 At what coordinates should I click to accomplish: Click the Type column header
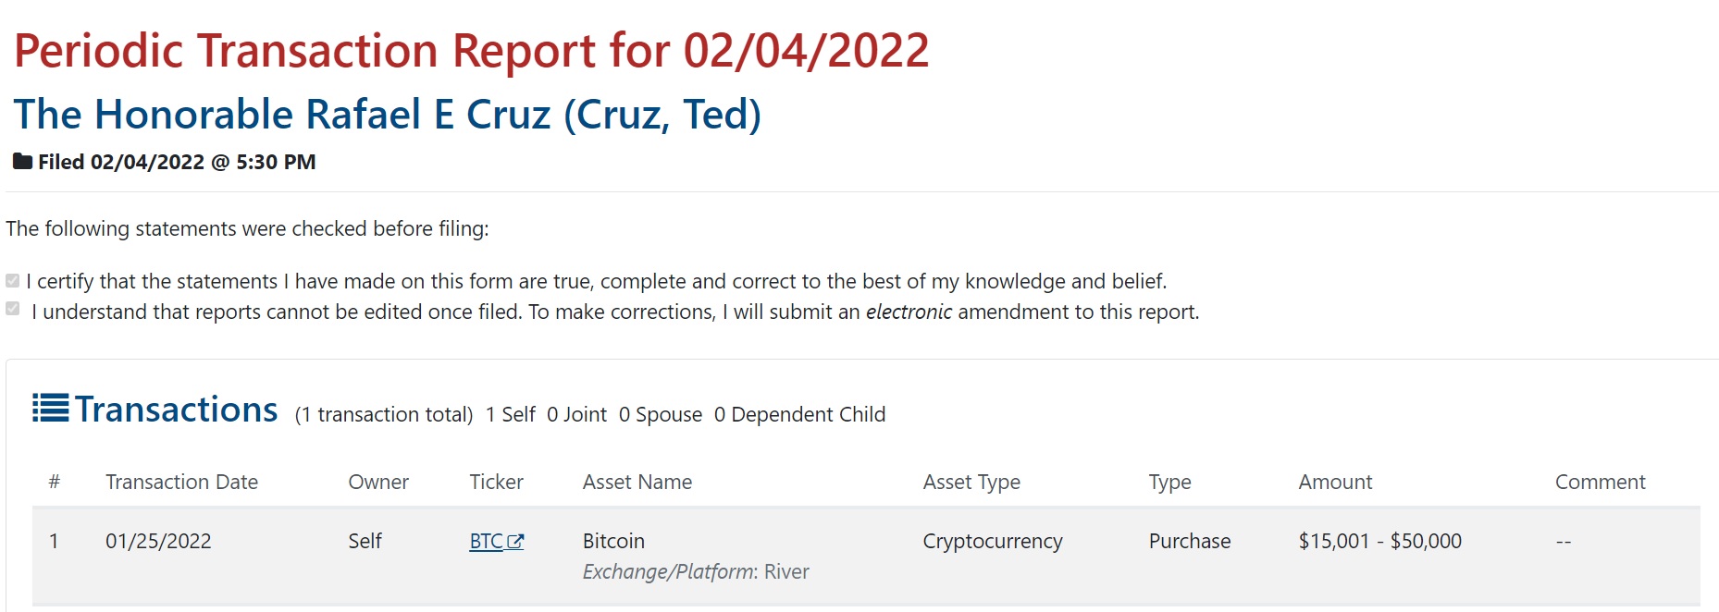pos(1169,482)
